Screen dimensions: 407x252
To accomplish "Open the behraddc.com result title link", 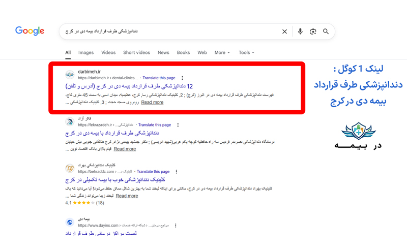I will pos(115,180).
